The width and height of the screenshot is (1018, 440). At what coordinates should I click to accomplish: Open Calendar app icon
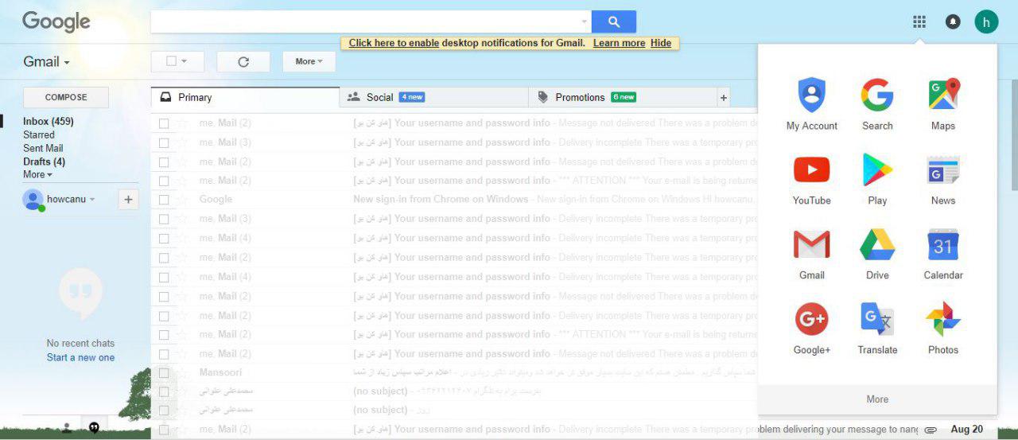[943, 254]
